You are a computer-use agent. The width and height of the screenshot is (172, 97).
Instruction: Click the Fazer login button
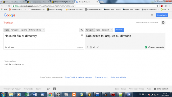click(x=162, y=15)
